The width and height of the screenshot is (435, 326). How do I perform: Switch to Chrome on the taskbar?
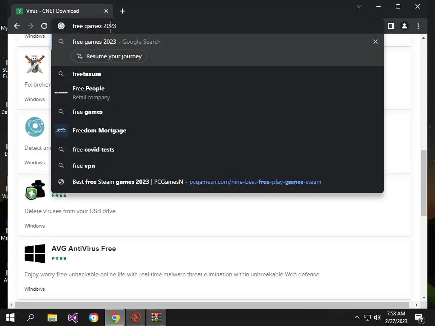pyautogui.click(x=115, y=318)
